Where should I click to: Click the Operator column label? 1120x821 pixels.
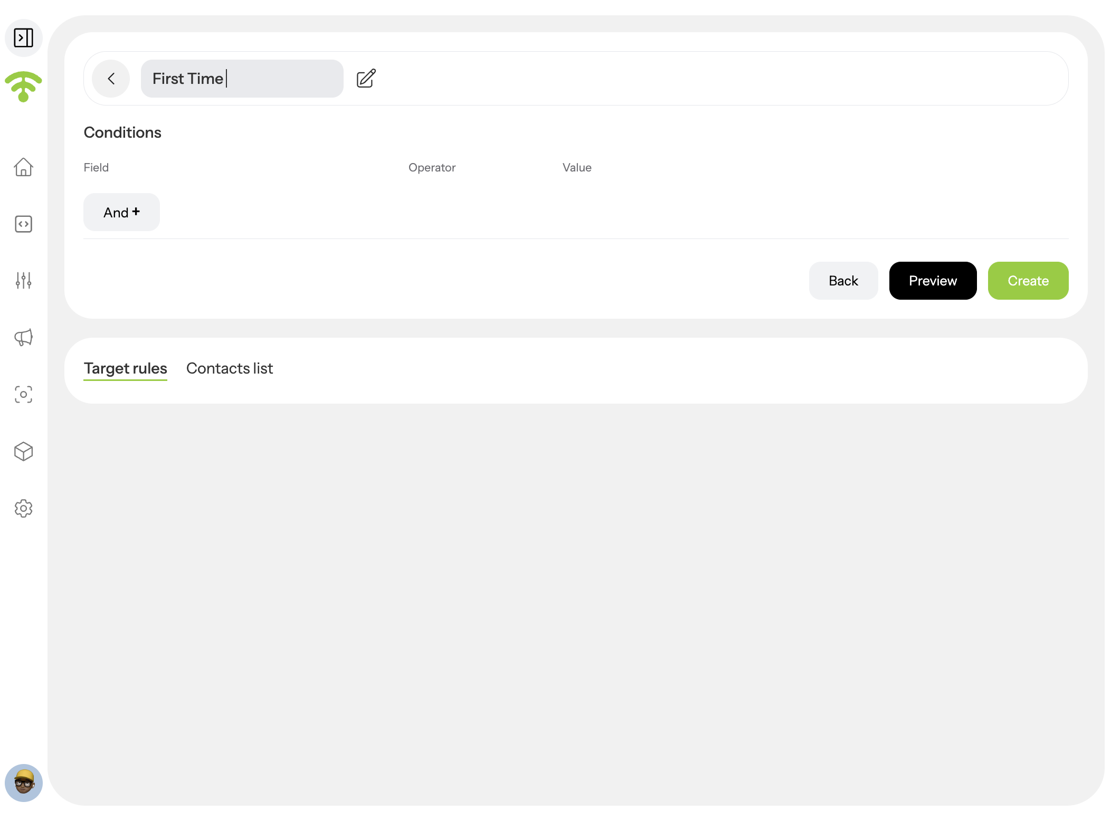tap(432, 168)
